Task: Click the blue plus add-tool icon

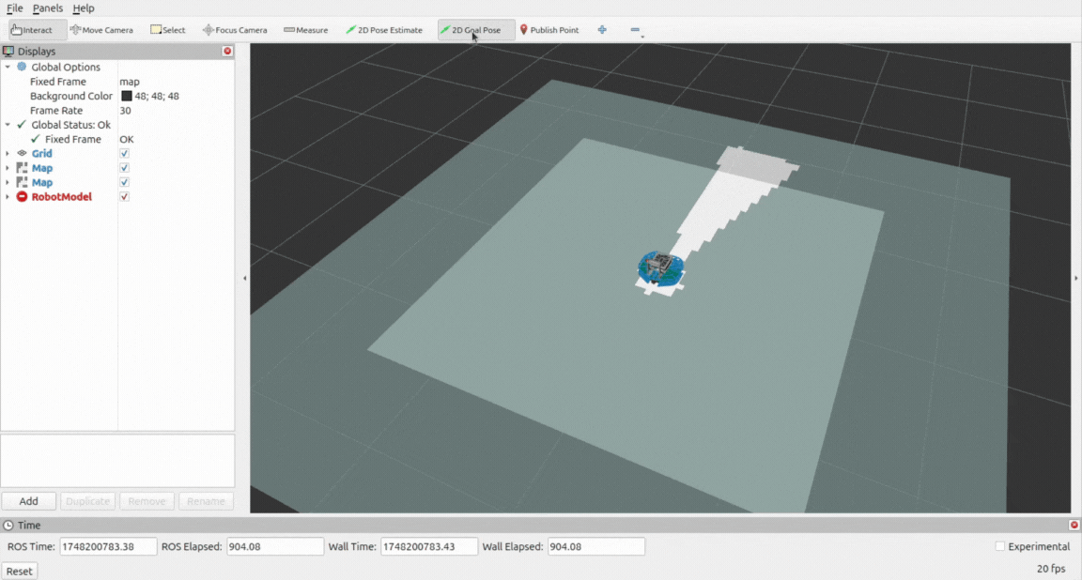Action: [x=602, y=30]
